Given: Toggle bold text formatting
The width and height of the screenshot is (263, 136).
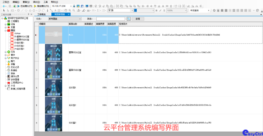Looking at the screenshot, I should (156, 10).
